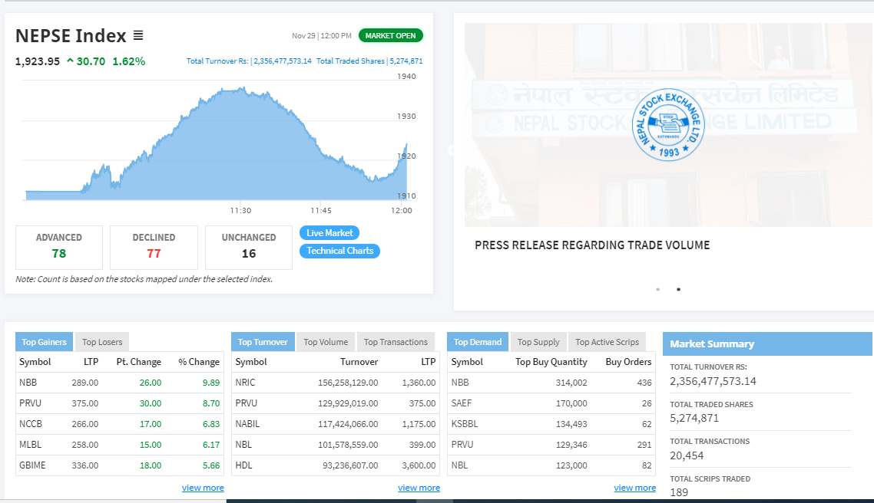Click NBB's 314,002 top buy quantity
Screen dimensions: 874x503
click(571, 383)
